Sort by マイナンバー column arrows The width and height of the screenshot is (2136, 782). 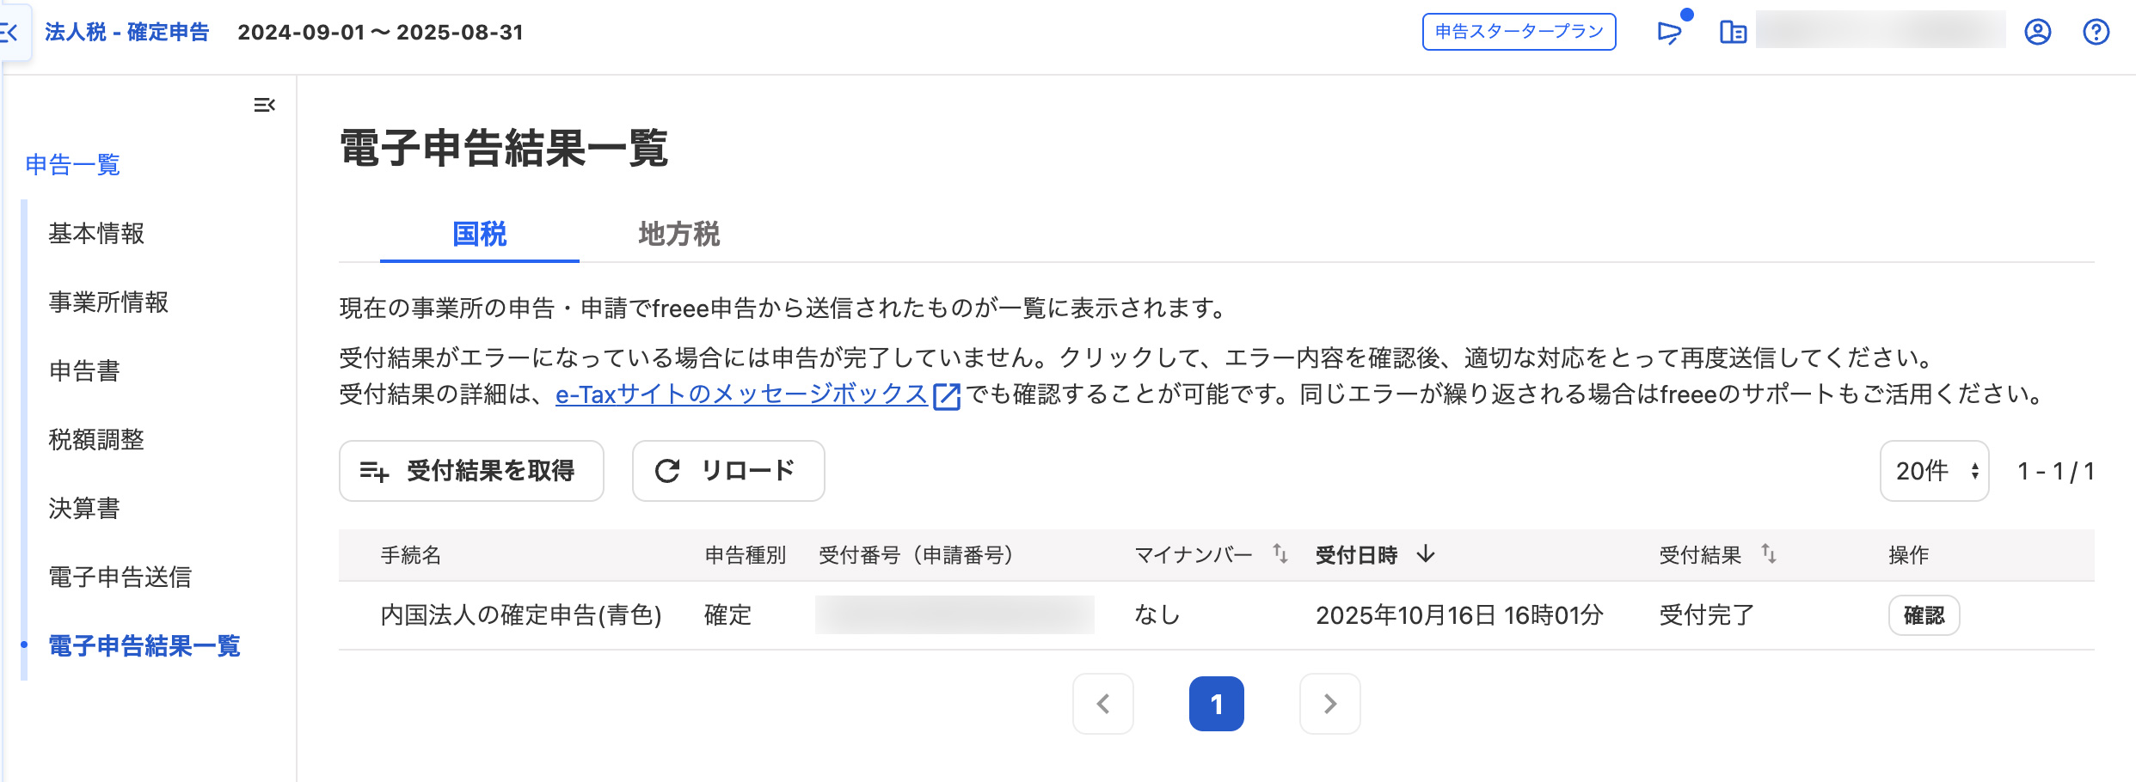point(1280,554)
